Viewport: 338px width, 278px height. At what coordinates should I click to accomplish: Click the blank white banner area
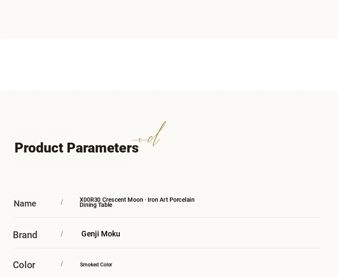tap(169, 64)
